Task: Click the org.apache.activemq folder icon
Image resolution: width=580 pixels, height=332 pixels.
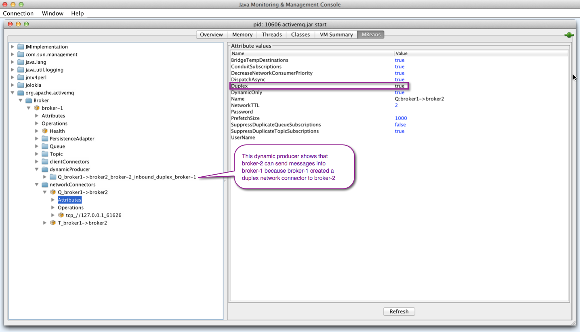Action: (21, 93)
